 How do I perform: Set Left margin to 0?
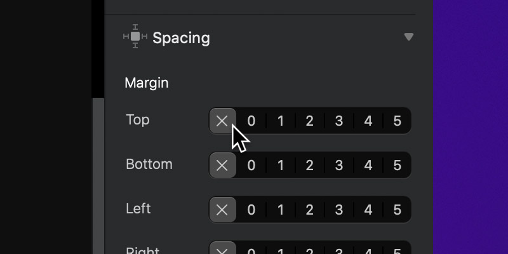tap(251, 210)
